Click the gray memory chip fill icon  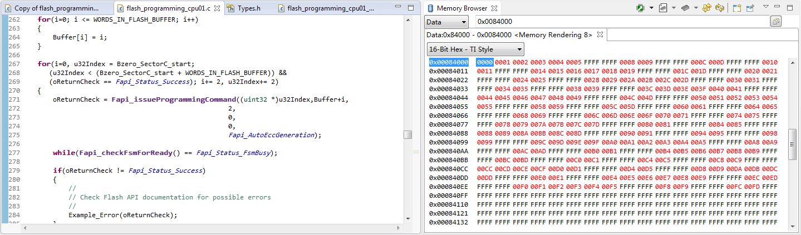tap(686, 8)
